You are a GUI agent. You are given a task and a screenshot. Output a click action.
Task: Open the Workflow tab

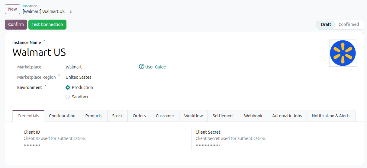point(194,116)
